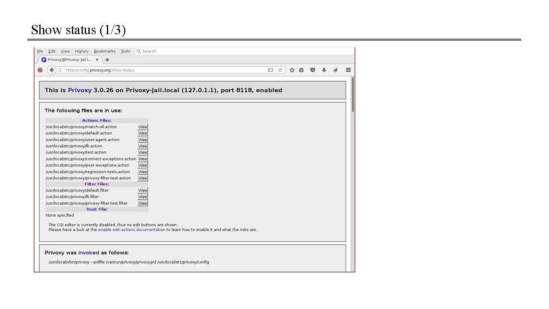
Task: Open the Downloads arrow icon
Action: (x=324, y=70)
